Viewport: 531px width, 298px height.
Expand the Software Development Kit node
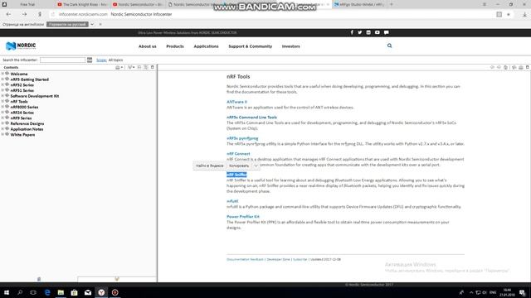click(2, 96)
